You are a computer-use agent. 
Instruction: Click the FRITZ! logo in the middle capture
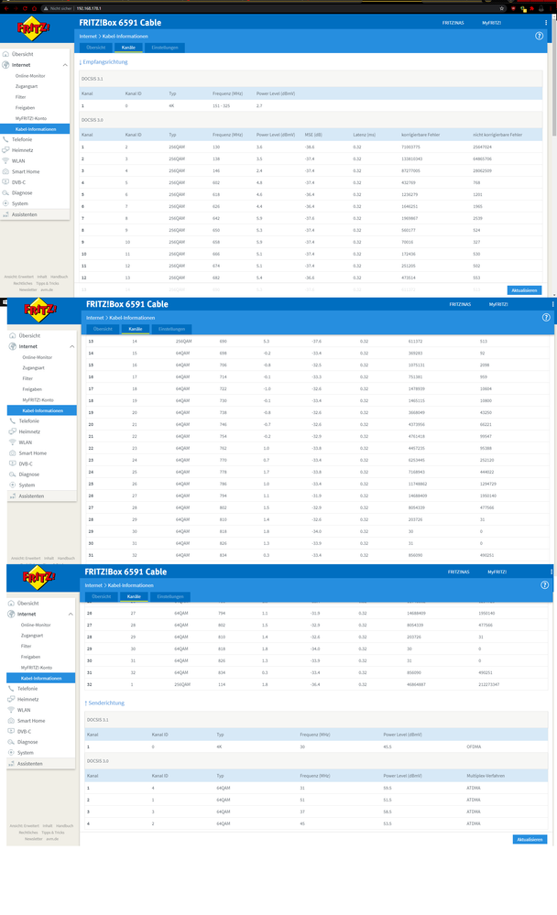pyautogui.click(x=40, y=310)
